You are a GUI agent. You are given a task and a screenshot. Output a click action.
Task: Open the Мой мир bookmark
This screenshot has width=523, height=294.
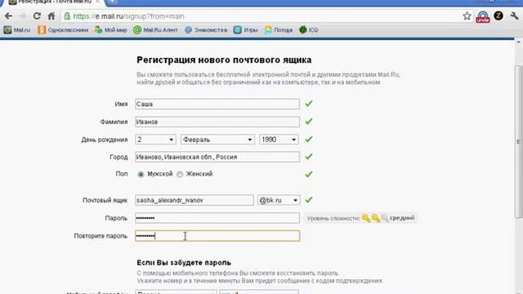click(x=111, y=30)
